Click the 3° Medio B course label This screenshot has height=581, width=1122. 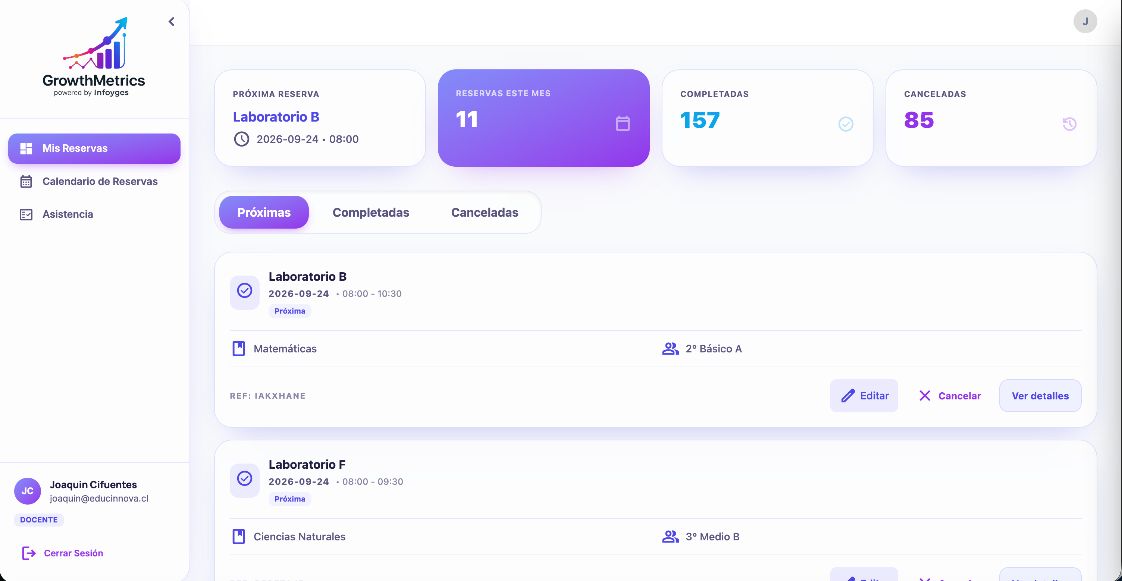click(712, 537)
